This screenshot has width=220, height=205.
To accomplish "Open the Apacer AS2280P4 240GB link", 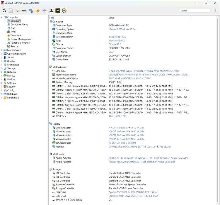I will pyautogui.click(x=133, y=192).
